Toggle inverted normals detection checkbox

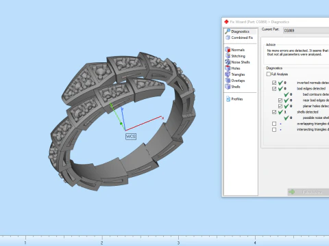274,83
